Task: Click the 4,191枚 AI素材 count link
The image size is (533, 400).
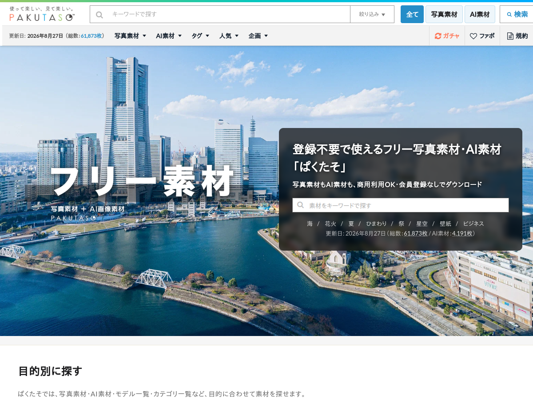Action: (x=462, y=233)
